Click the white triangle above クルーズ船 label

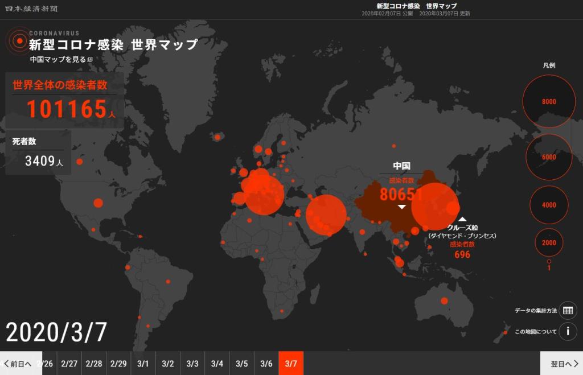462,219
